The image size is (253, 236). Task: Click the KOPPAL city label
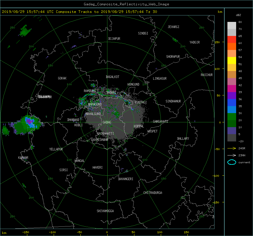139,126
